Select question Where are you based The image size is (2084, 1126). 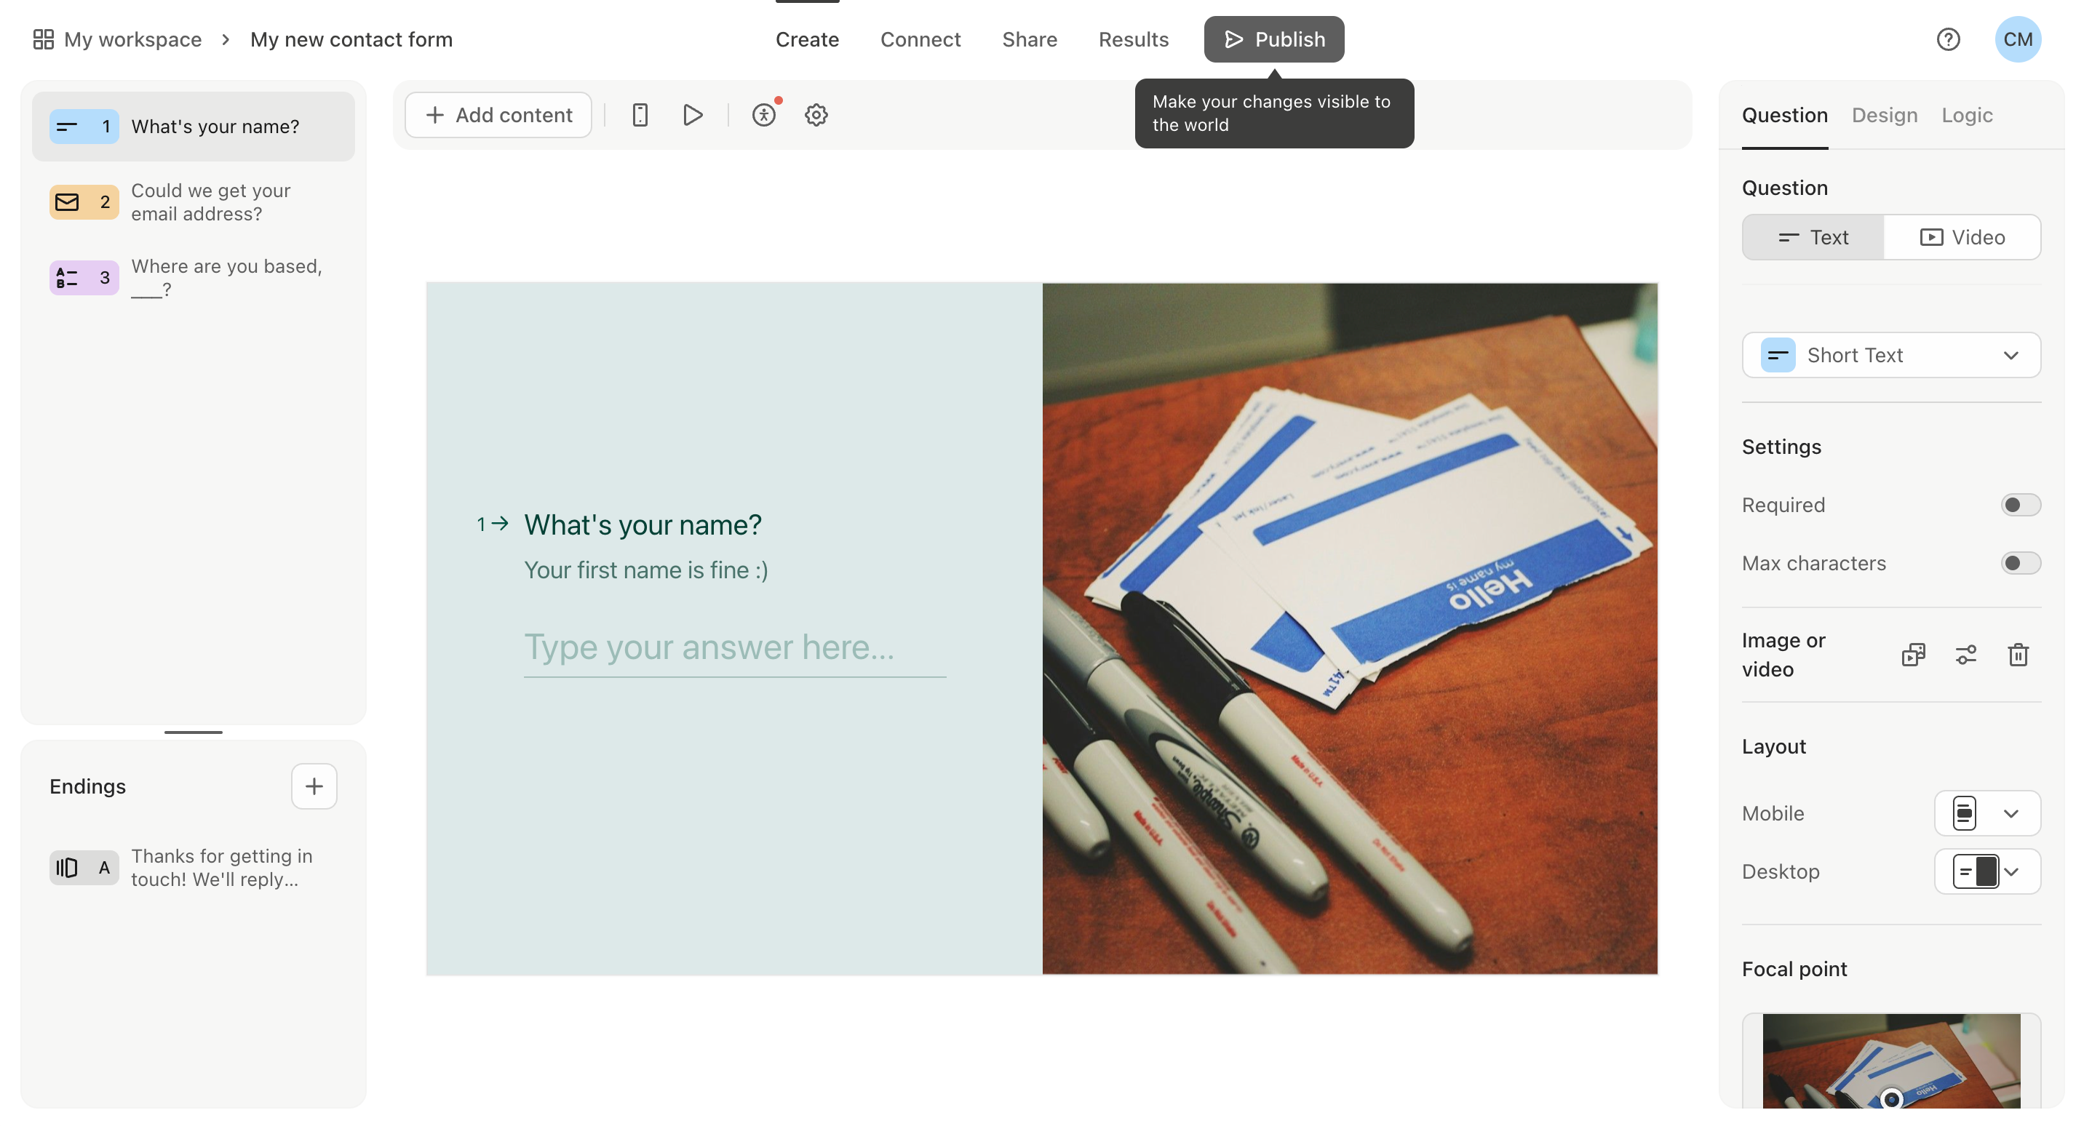[194, 277]
